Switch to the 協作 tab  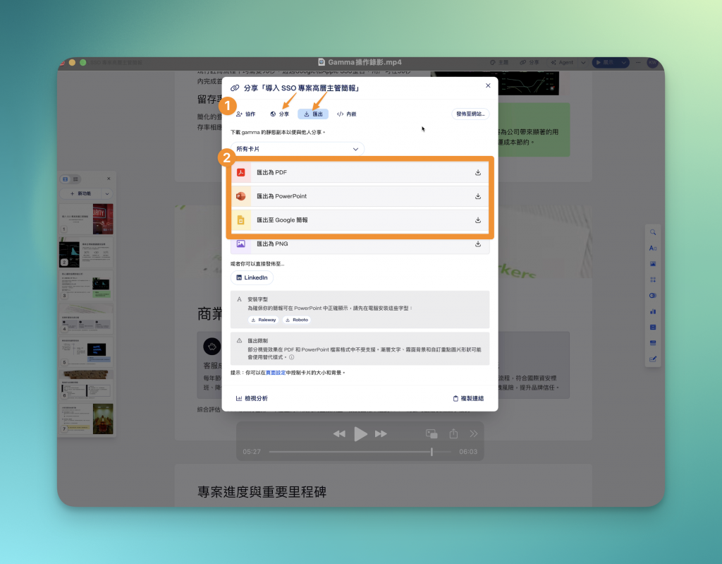click(245, 114)
